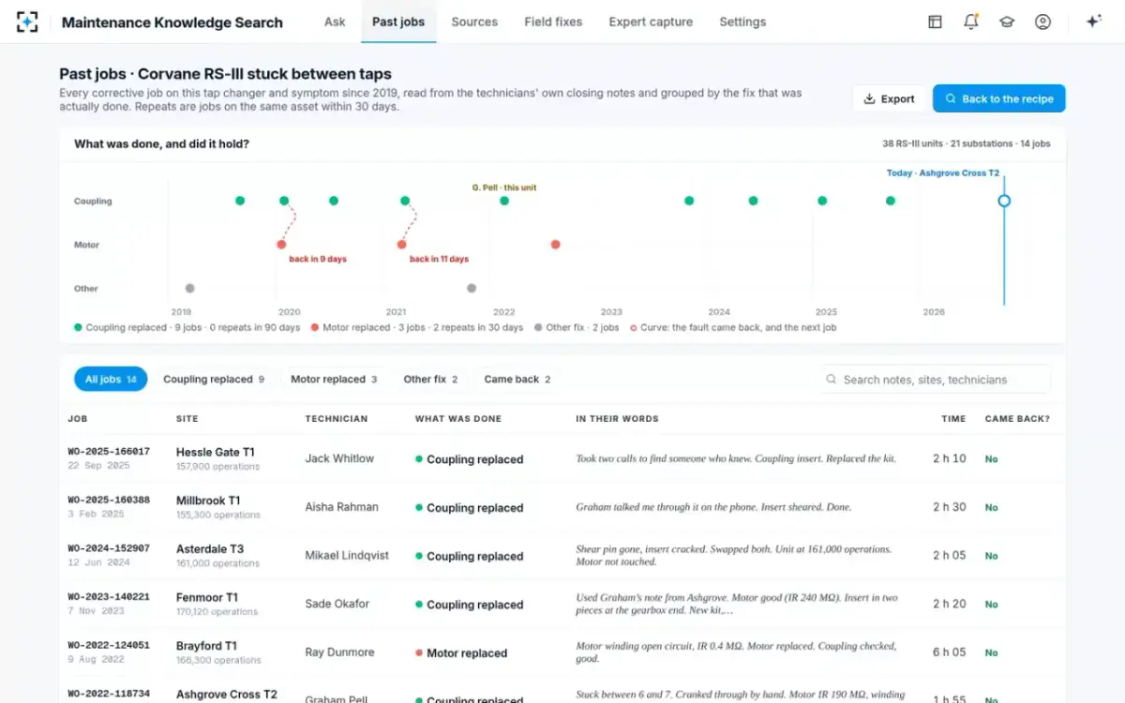Click the grey Other dot in late 2021
The image size is (1125, 703).
[x=472, y=289]
